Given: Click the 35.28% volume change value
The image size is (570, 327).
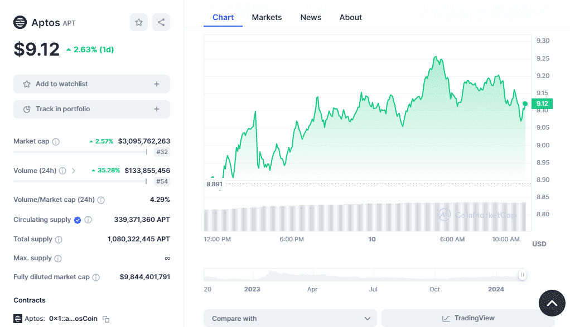Looking at the screenshot, I should coord(106,170).
